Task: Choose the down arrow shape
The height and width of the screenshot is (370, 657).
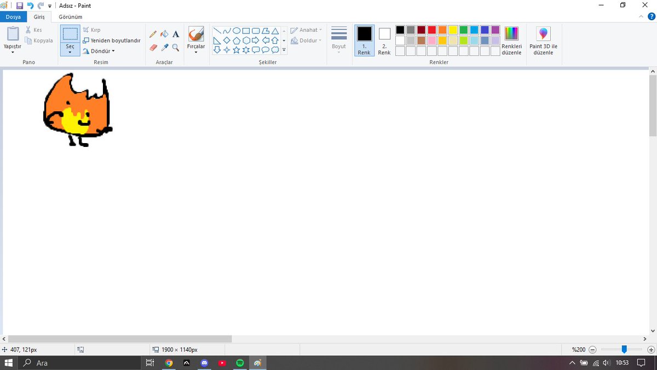Action: (x=217, y=50)
